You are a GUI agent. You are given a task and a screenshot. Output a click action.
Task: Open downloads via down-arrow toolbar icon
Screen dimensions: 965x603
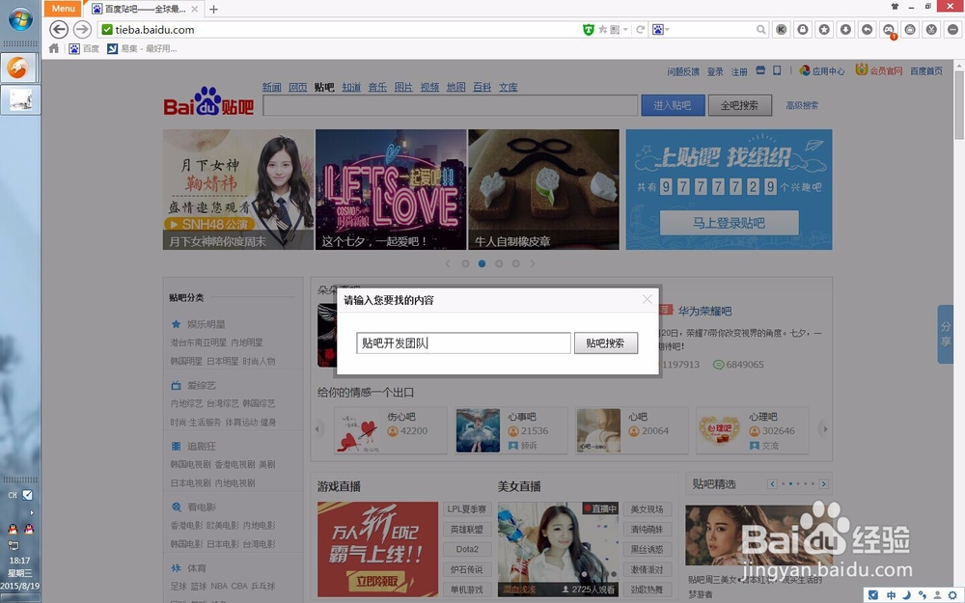coord(845,30)
